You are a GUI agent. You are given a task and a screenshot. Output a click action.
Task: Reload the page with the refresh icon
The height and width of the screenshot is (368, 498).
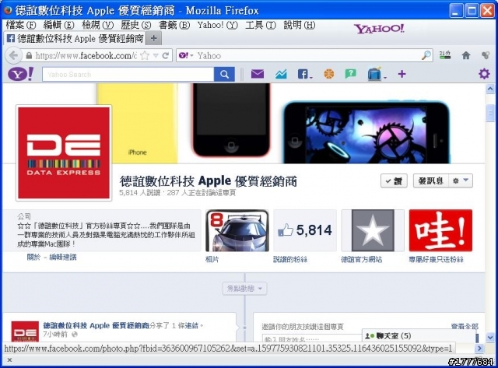click(166, 56)
